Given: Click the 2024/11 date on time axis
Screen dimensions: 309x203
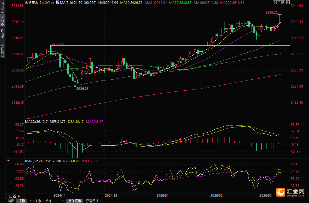Looking at the screenshot, I should click(59, 196).
